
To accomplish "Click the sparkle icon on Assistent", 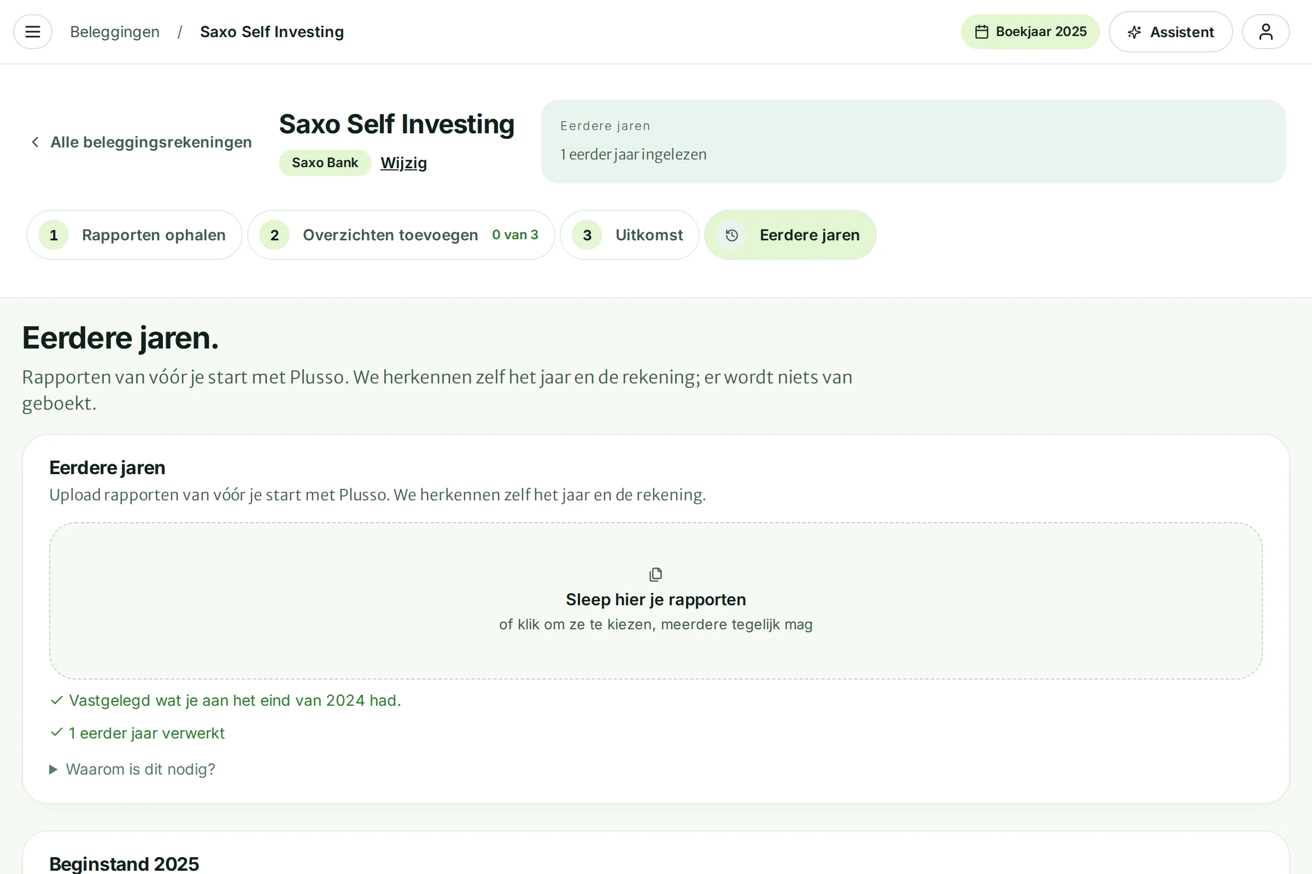I will [x=1134, y=32].
